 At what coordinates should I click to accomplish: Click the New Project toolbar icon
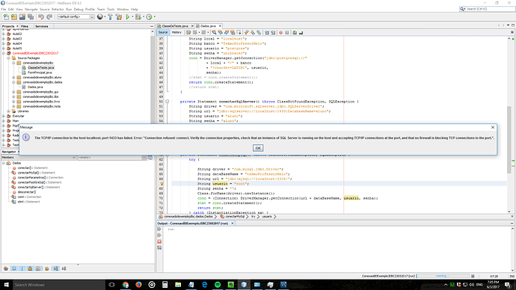[13, 16]
